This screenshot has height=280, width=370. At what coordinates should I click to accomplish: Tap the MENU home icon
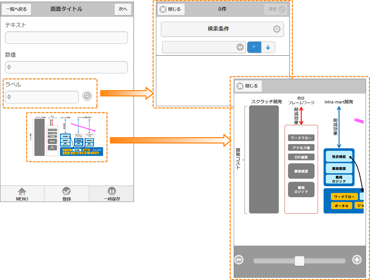click(22, 194)
